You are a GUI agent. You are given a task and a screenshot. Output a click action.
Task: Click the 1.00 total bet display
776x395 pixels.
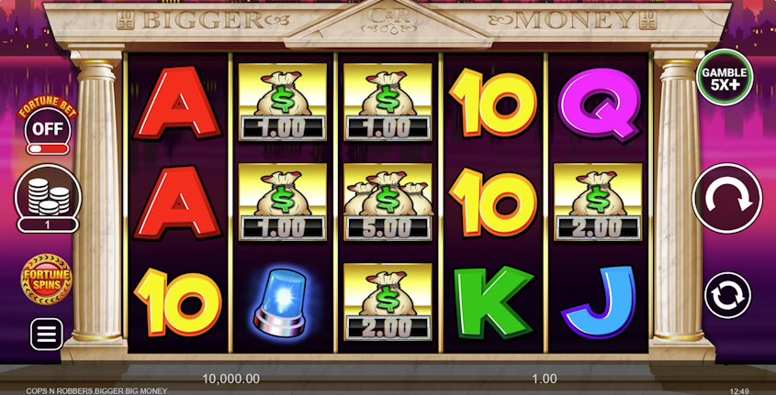545,379
